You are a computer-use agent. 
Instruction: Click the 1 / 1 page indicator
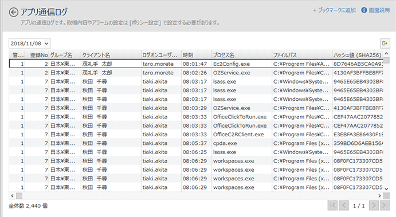(x=359, y=206)
